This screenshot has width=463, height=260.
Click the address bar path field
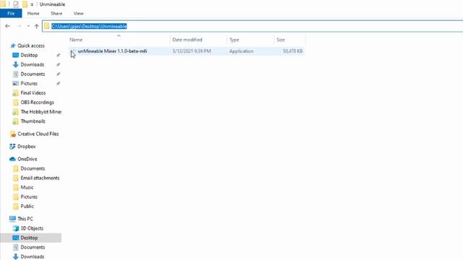coord(252,26)
